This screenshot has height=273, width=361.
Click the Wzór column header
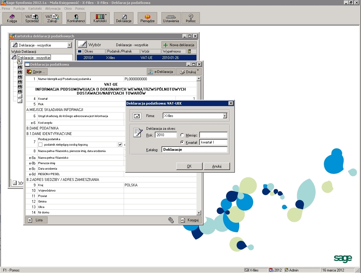[x=150, y=51]
